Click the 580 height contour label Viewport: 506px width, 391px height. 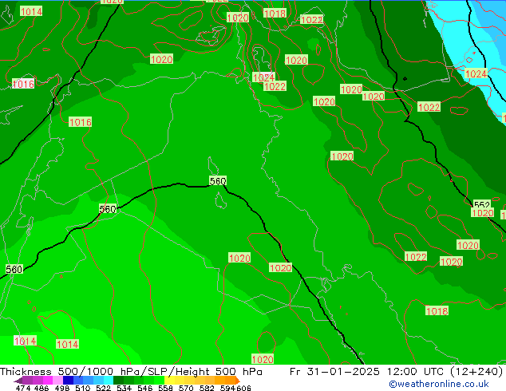(14, 269)
